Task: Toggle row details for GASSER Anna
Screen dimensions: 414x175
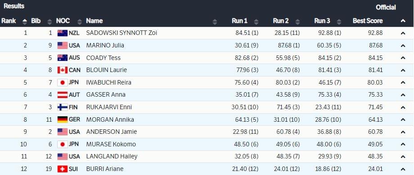Action: [x=403, y=95]
